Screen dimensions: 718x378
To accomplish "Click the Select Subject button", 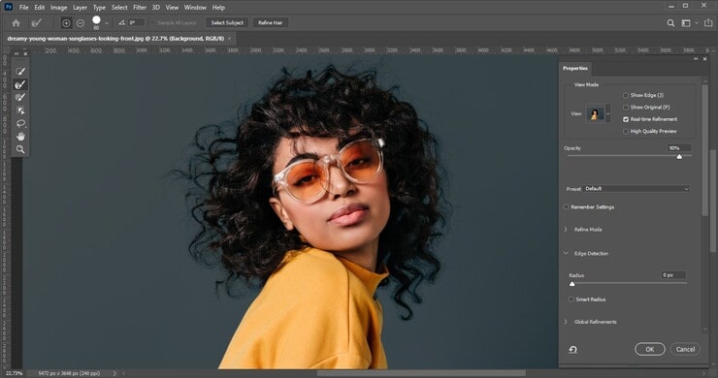I will point(227,23).
